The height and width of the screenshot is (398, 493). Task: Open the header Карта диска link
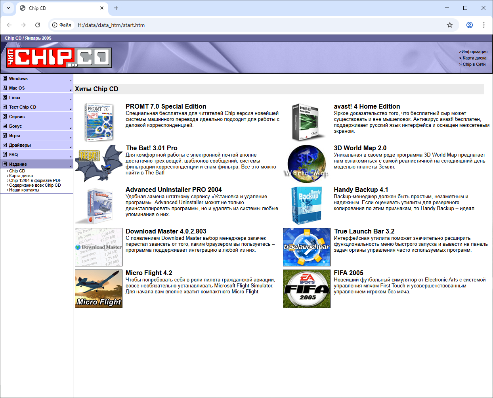(x=474, y=58)
